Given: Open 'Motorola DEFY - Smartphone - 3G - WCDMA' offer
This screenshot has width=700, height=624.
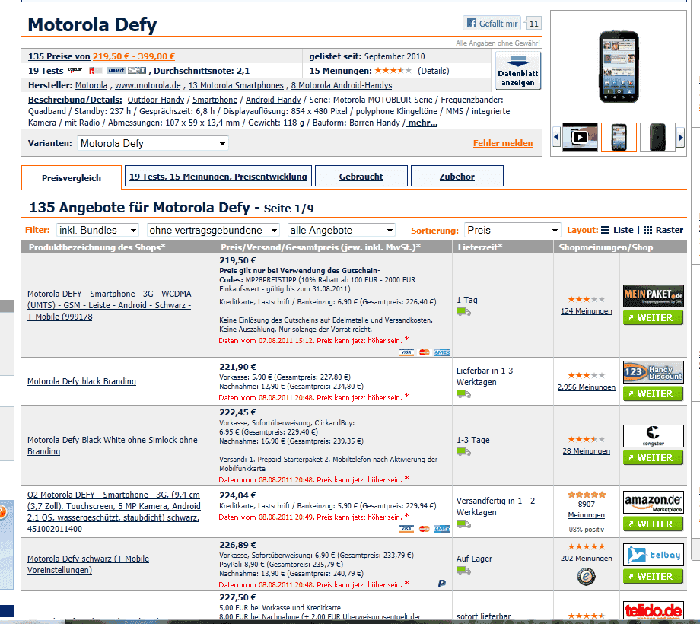Looking at the screenshot, I should pos(110,305).
